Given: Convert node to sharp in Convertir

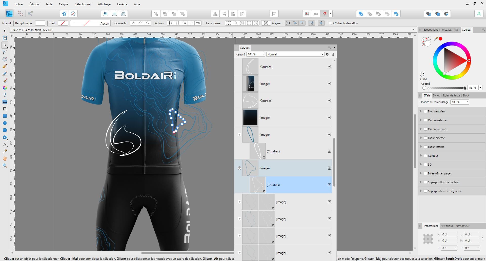Looking at the screenshot, I should 133,23.
